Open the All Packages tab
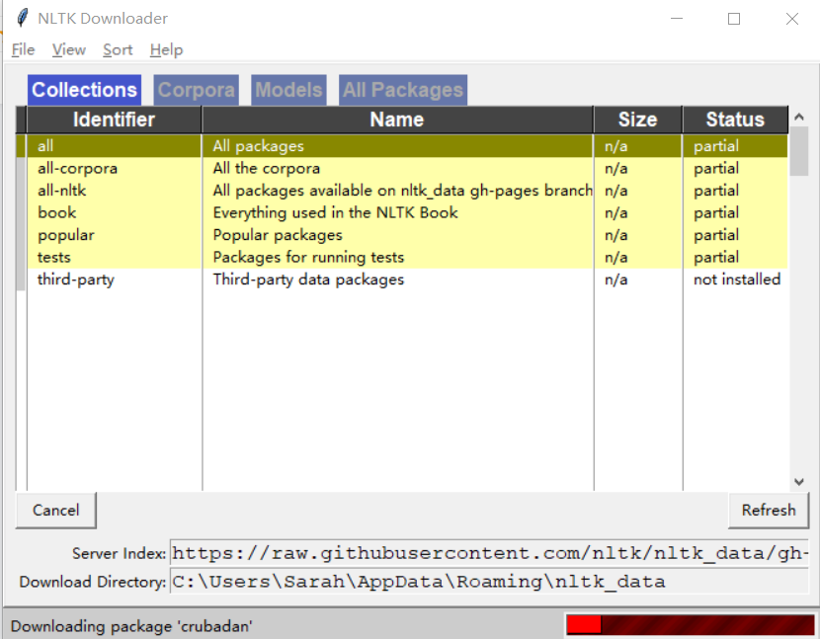This screenshot has height=639, width=820. tap(402, 90)
